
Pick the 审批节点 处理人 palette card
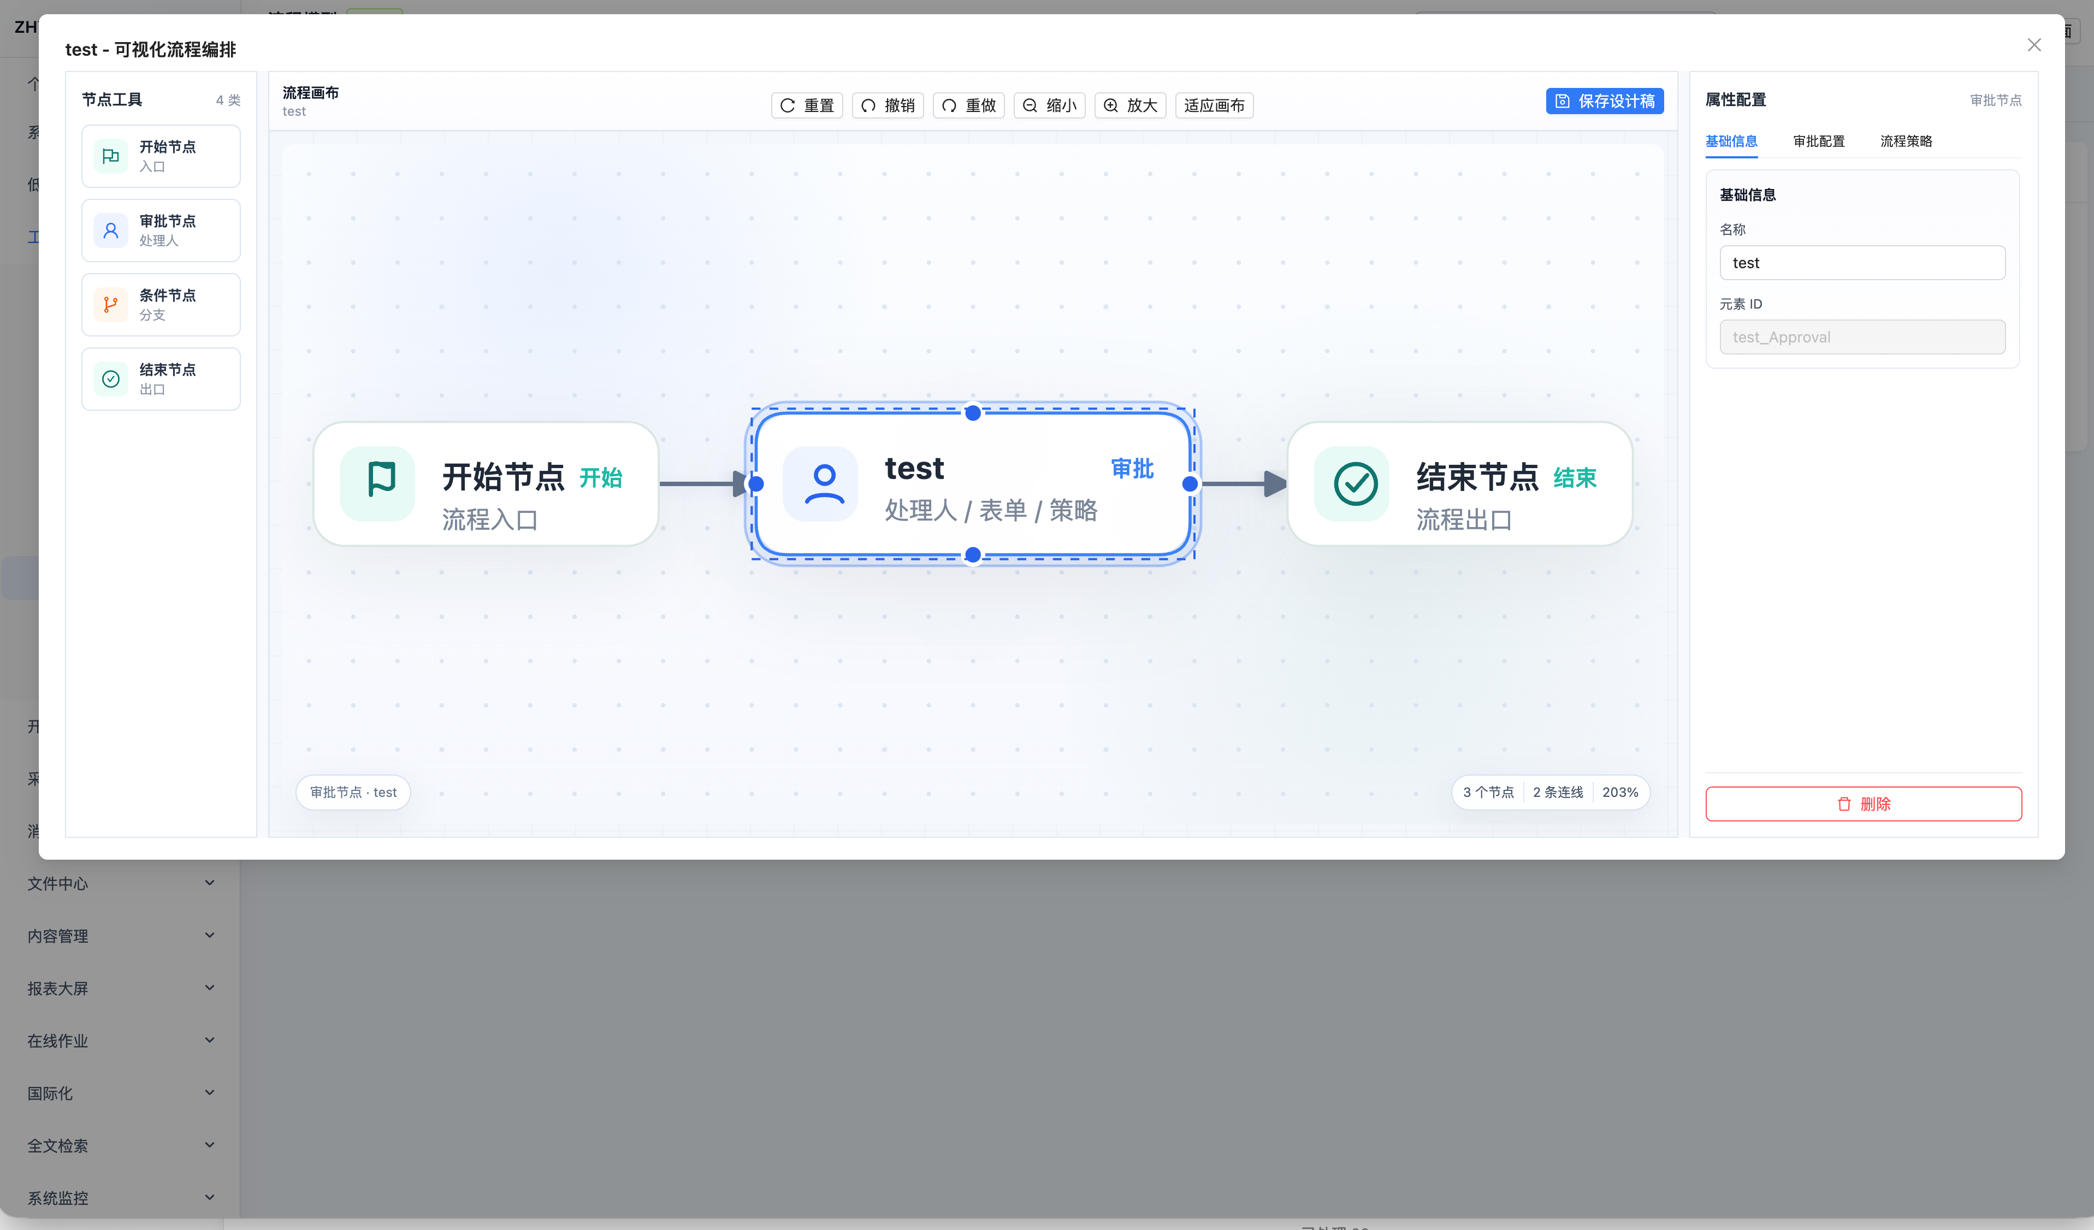click(161, 230)
